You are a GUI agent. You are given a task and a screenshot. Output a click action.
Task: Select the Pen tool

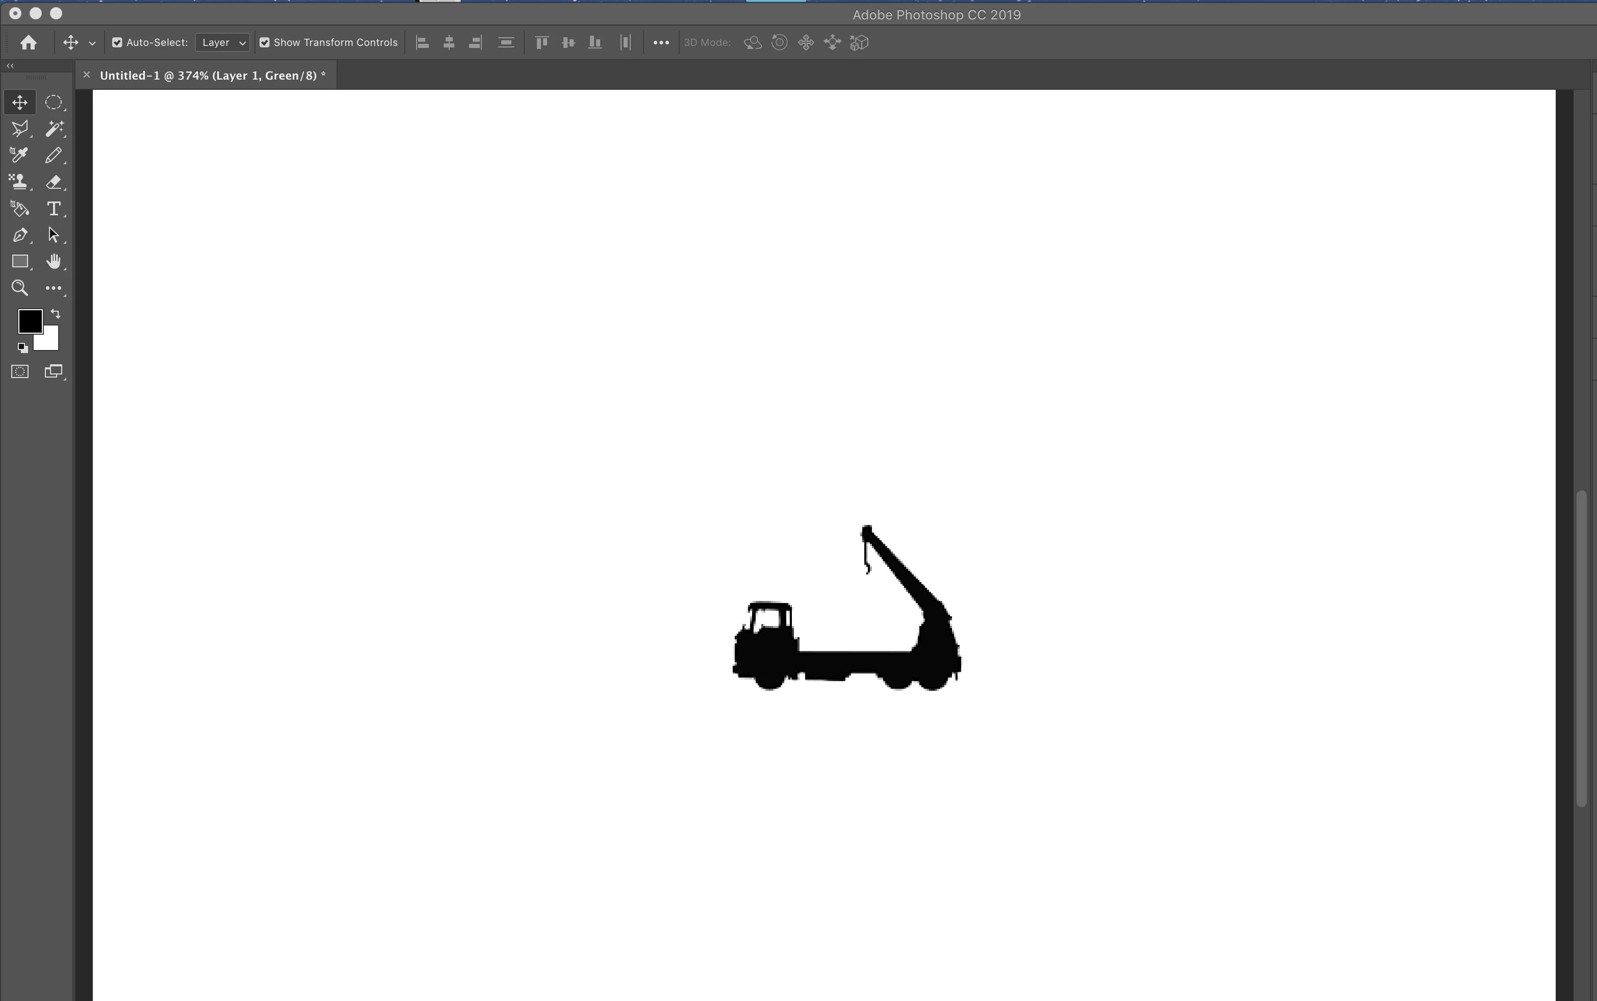[x=20, y=235]
